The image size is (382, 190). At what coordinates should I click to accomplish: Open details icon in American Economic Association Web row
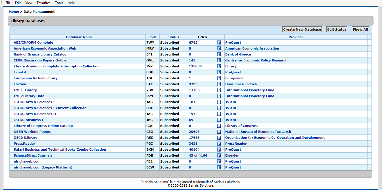(219, 48)
